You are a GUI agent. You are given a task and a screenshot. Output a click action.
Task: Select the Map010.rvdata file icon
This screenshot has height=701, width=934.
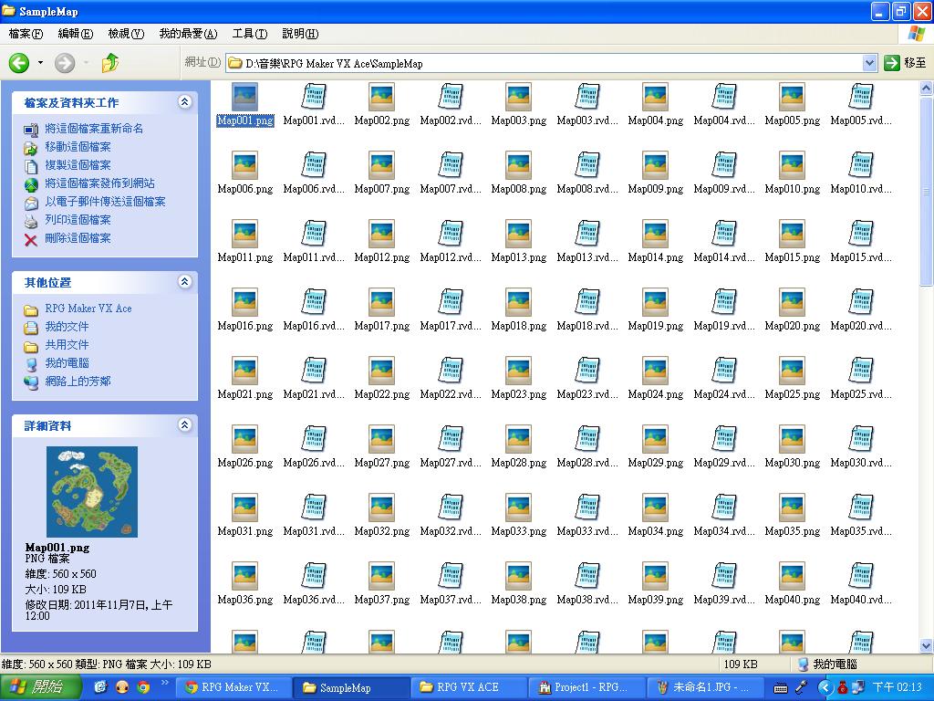click(x=861, y=165)
